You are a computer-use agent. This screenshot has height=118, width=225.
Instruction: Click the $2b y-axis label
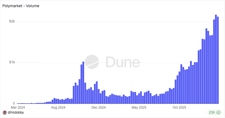click(12, 21)
